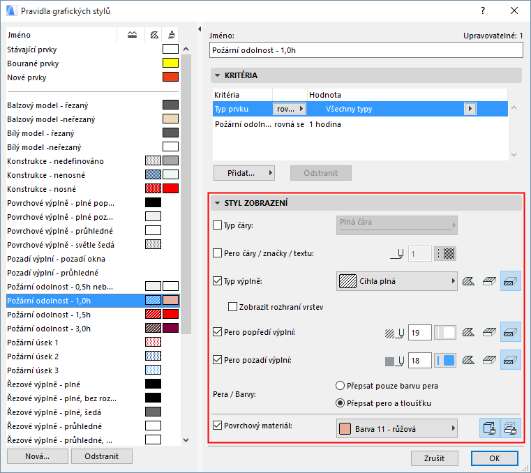Uncheck Pero pozadí výplní checkbox
The image size is (531, 473).
pyautogui.click(x=217, y=359)
